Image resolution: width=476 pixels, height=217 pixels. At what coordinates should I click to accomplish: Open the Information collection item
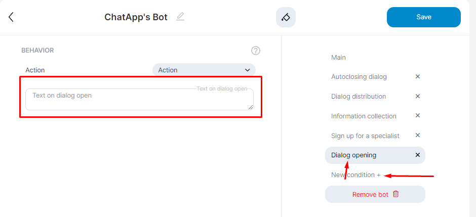coord(363,116)
